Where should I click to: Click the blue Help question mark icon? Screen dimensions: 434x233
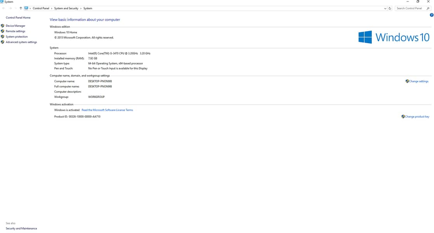pyautogui.click(x=431, y=15)
